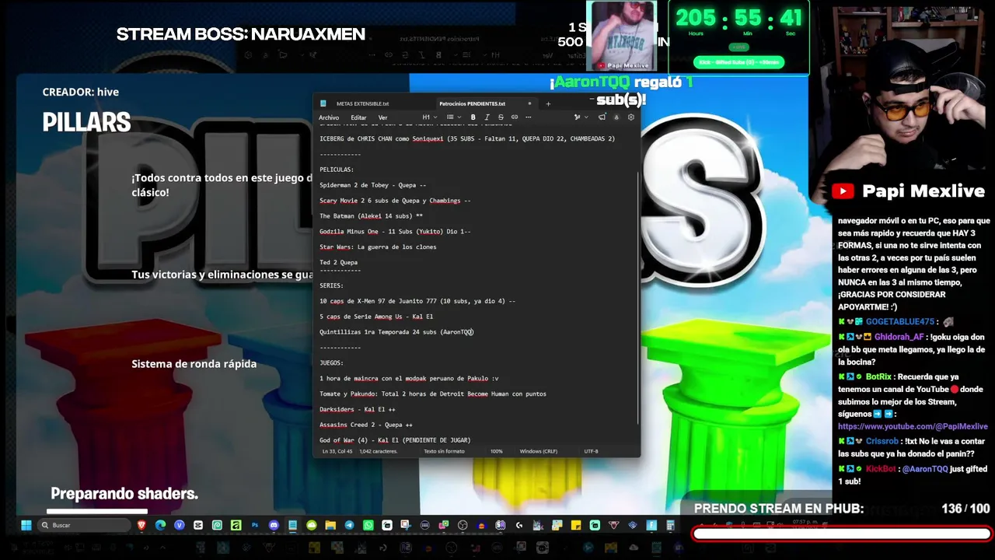
Task: Open the 100% zoom status control
Action: pyautogui.click(x=496, y=451)
